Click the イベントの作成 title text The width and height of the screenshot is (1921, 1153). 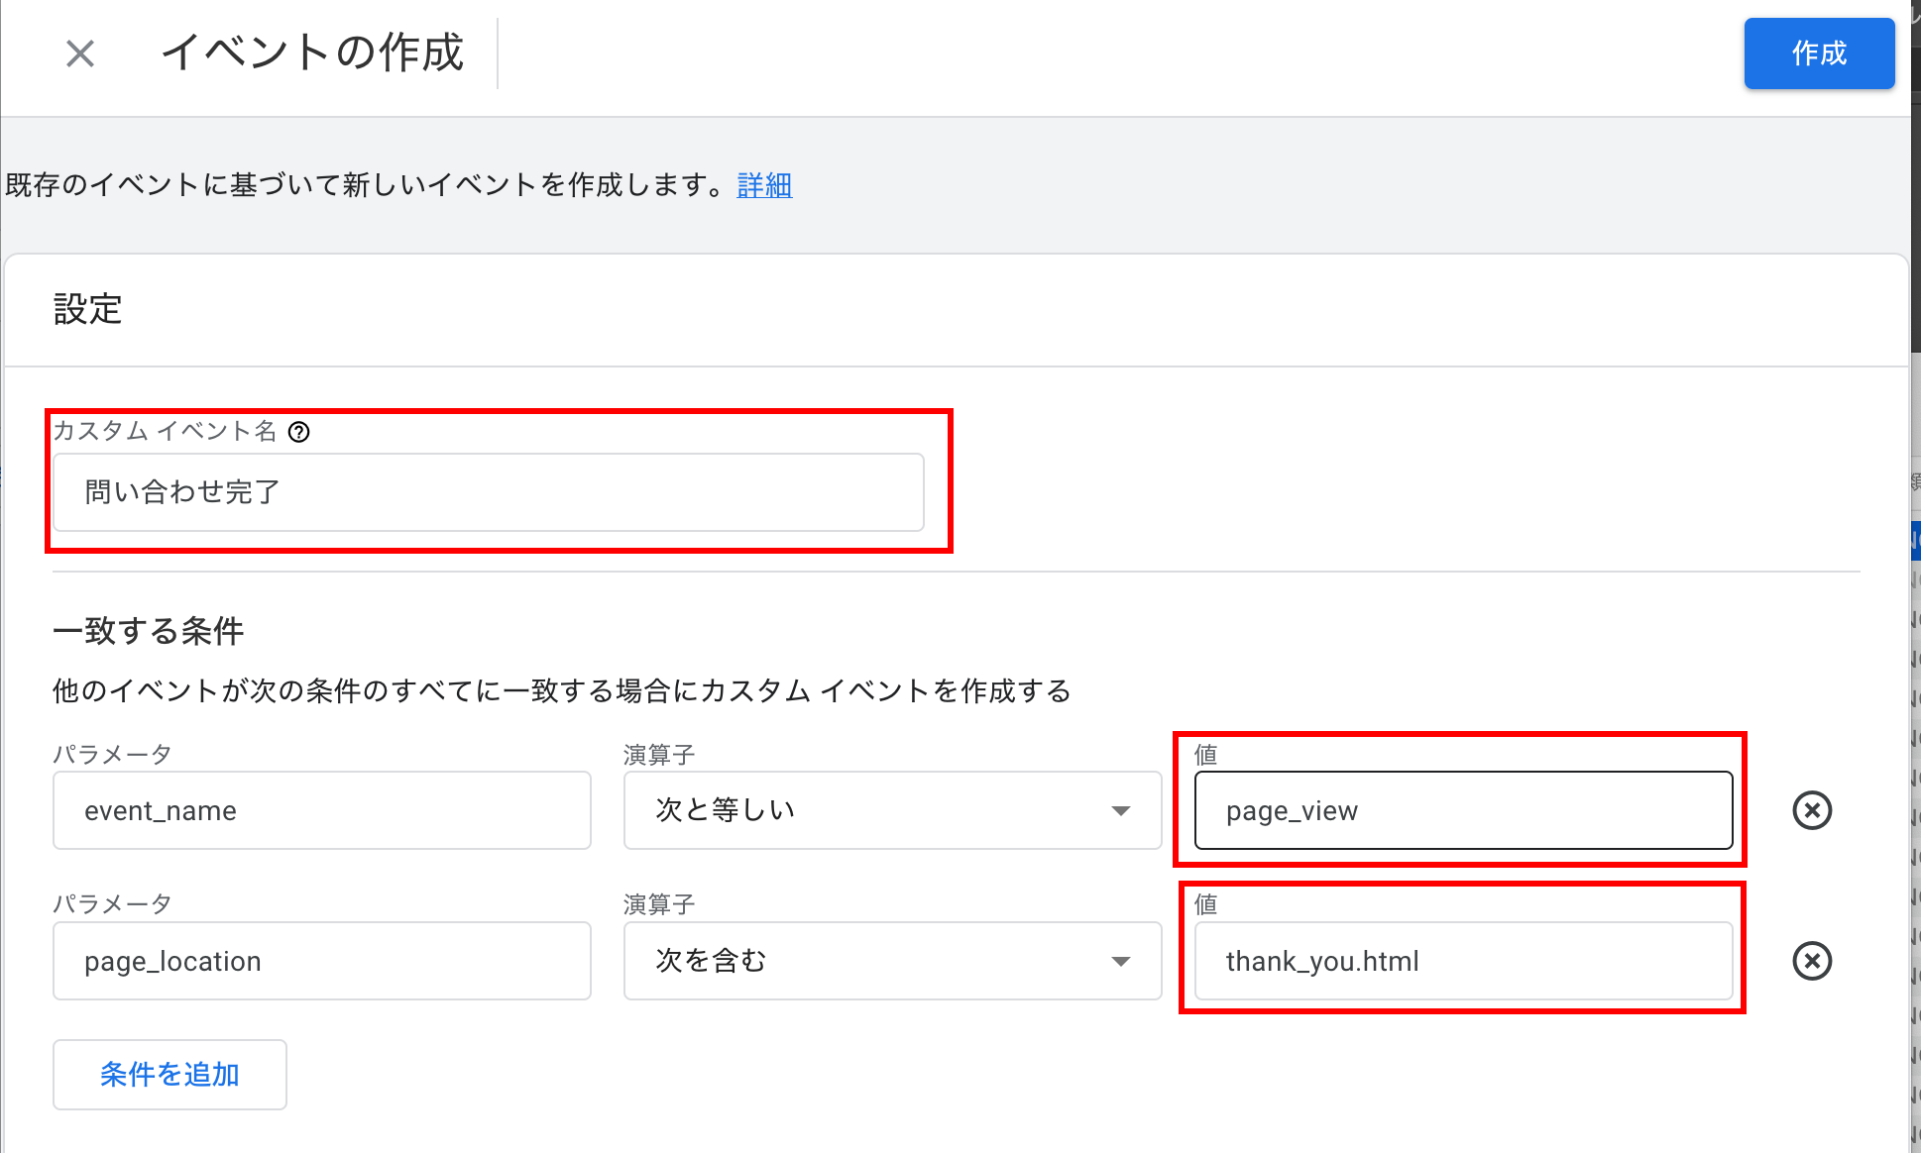coord(312,52)
